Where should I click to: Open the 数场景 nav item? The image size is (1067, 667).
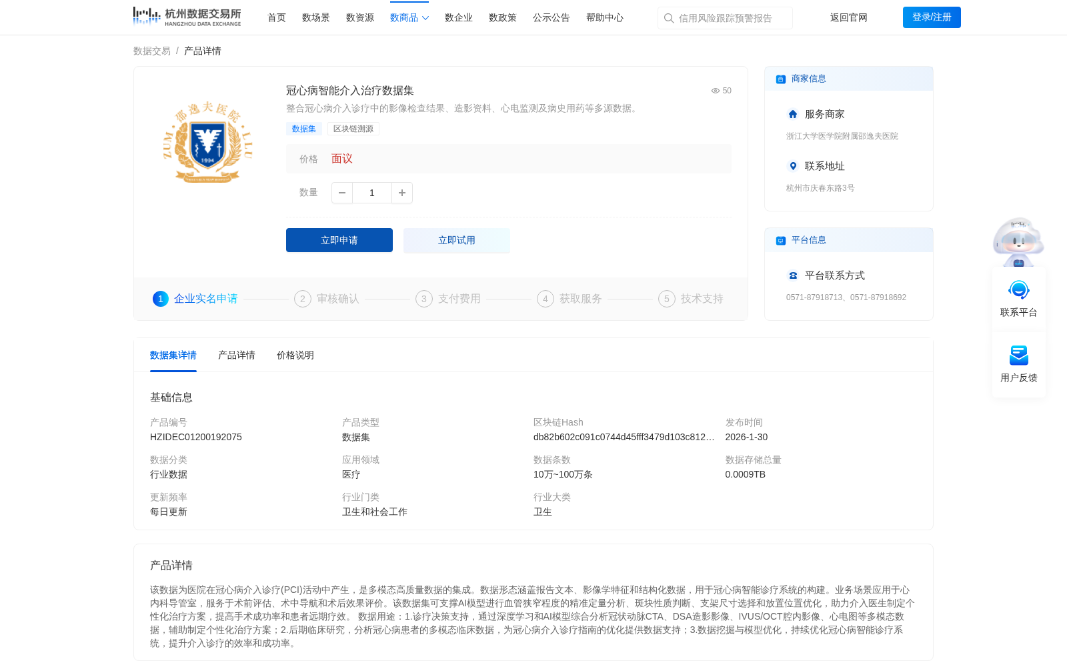316,18
